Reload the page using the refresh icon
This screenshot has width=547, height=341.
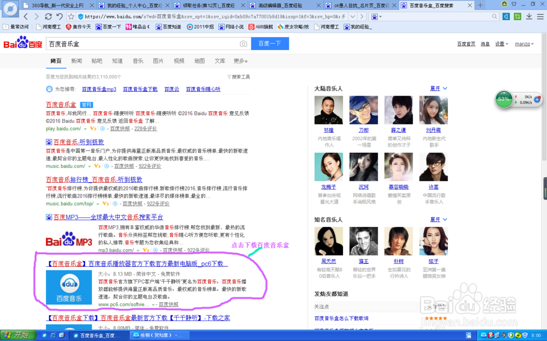(x=48, y=16)
